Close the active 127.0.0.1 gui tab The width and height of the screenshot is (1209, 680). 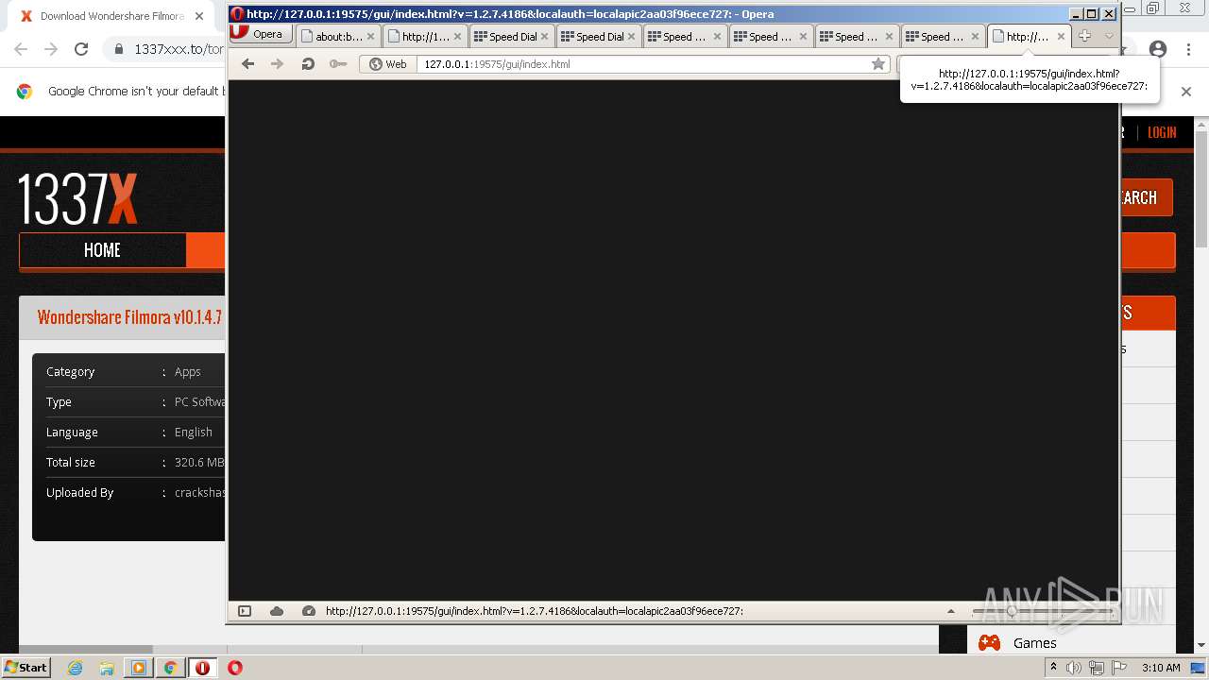pos(1061,37)
